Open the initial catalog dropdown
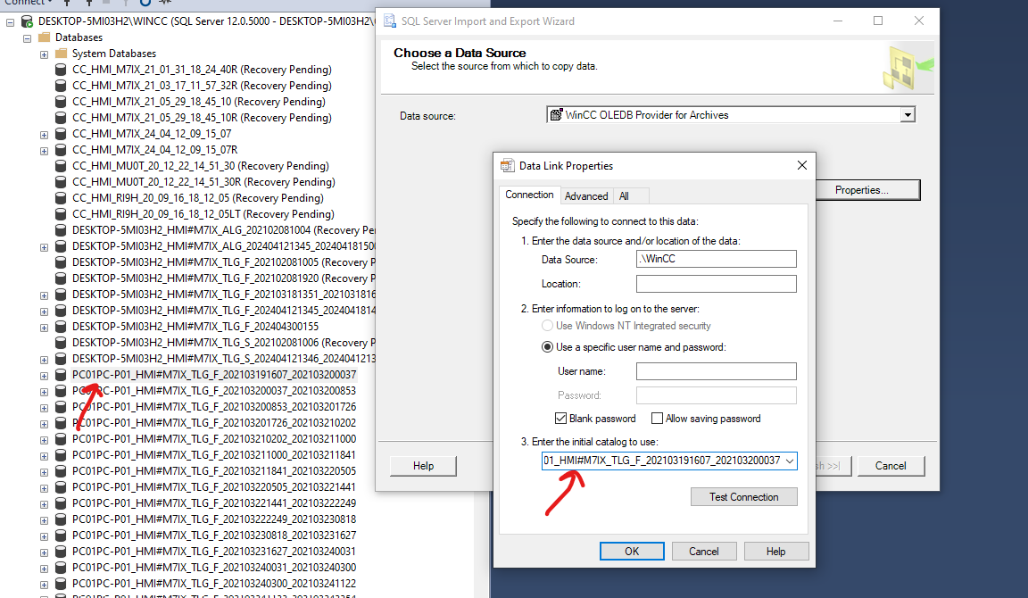Screen dimensions: 1028x598 tap(790, 461)
